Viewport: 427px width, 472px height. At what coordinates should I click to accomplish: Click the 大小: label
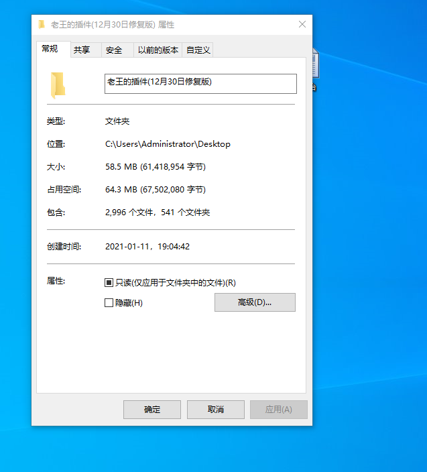(56, 167)
